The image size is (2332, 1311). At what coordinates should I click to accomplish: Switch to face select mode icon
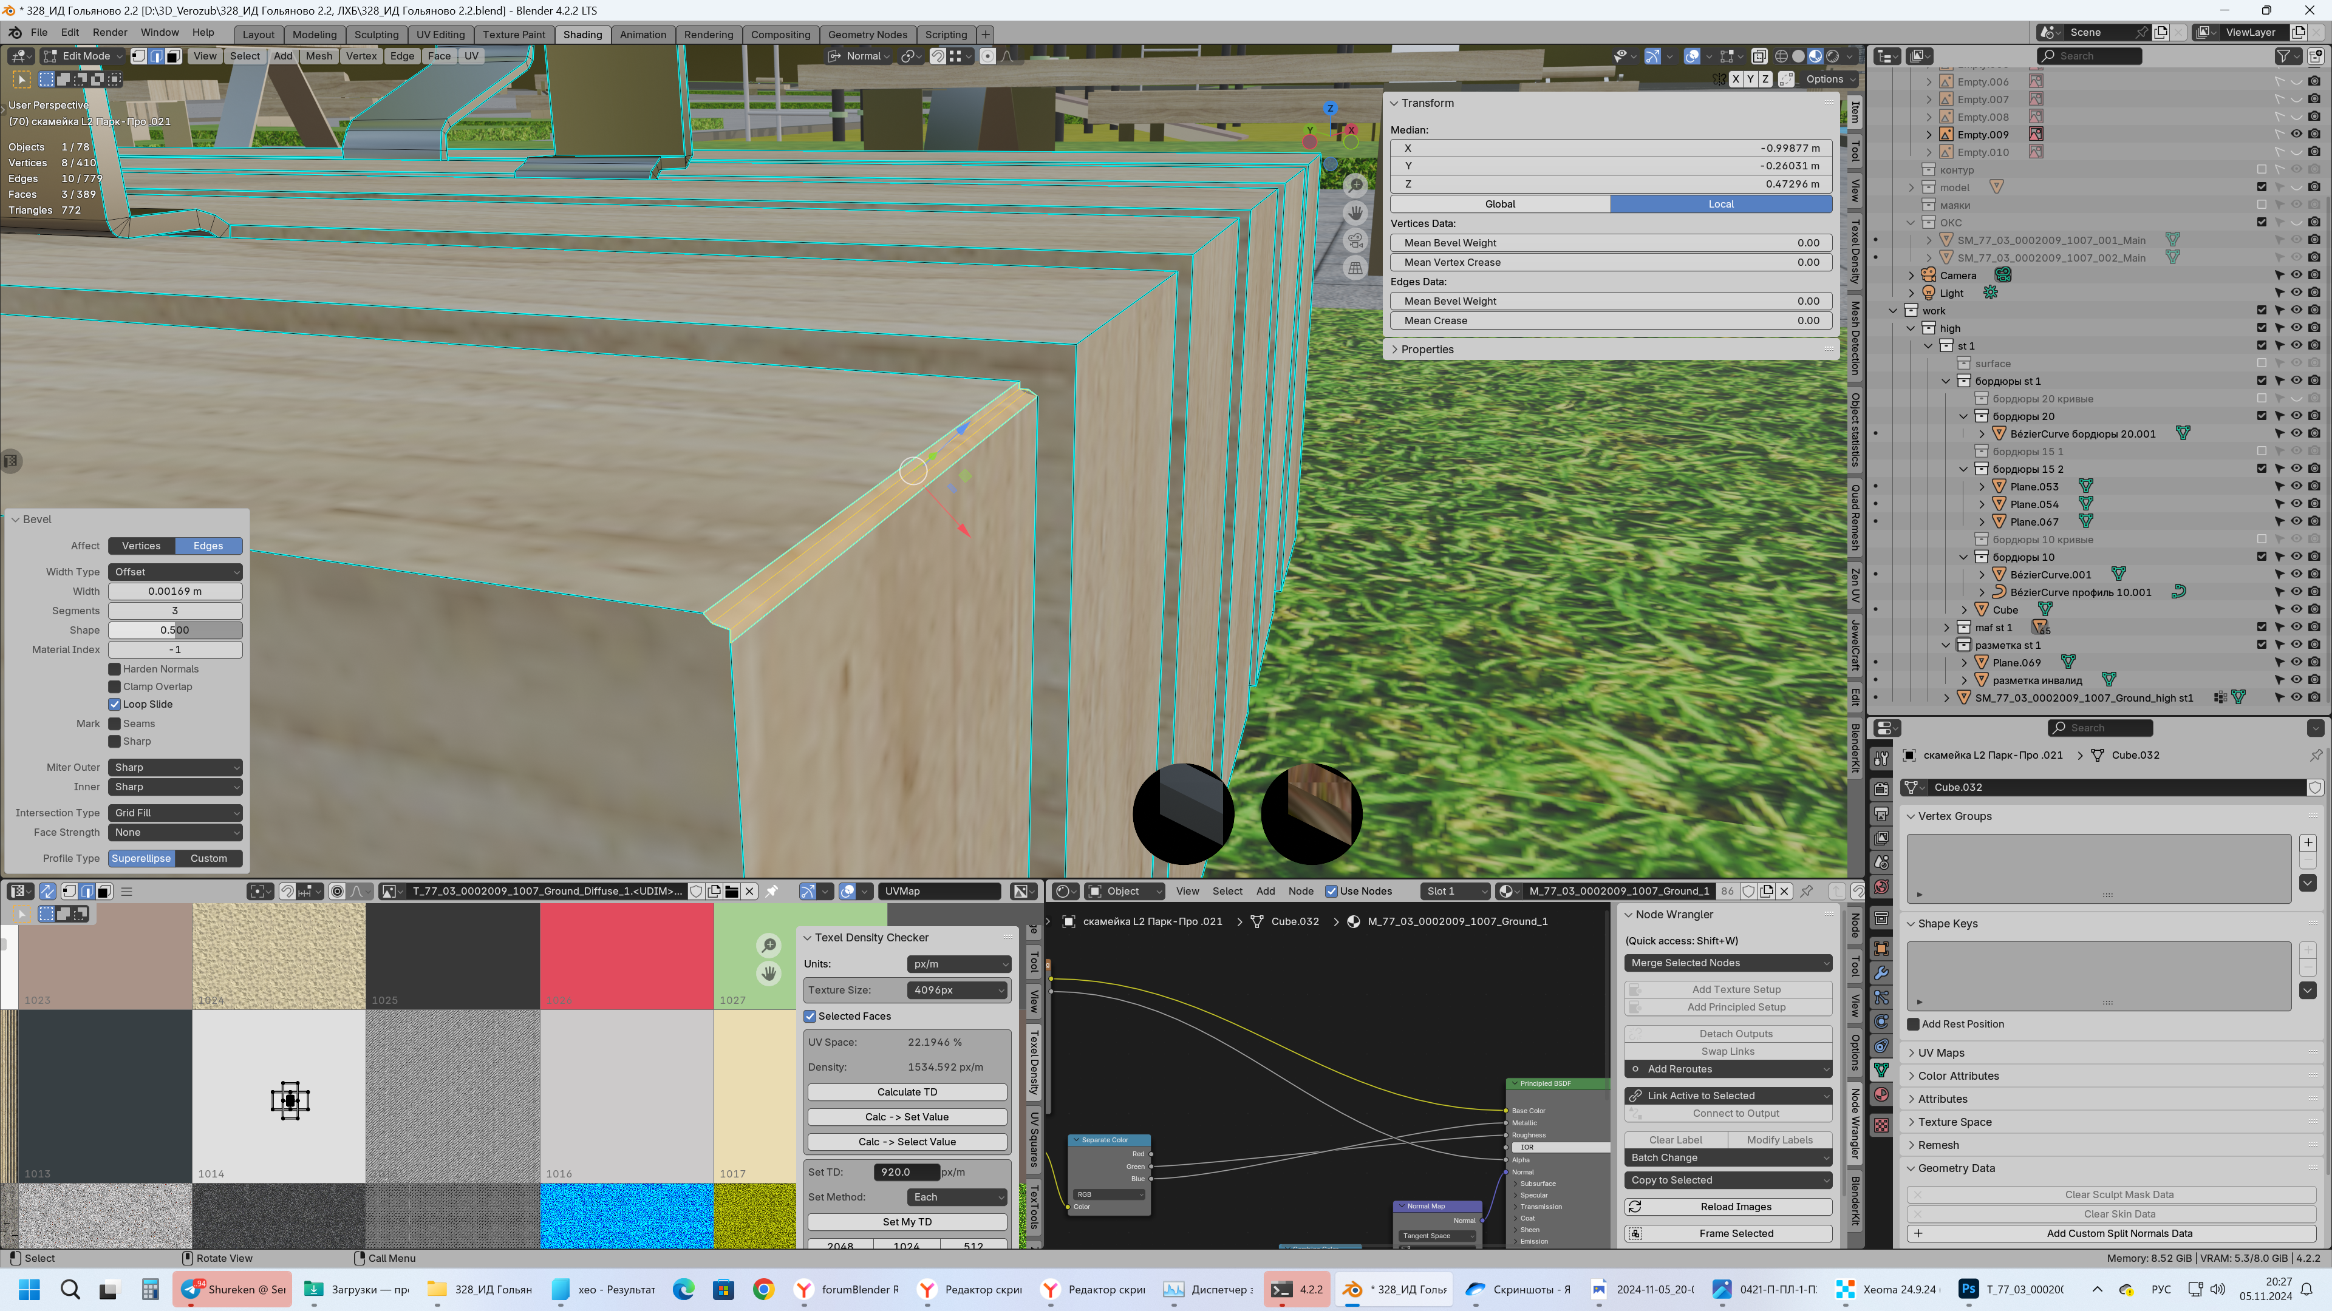(x=173, y=56)
